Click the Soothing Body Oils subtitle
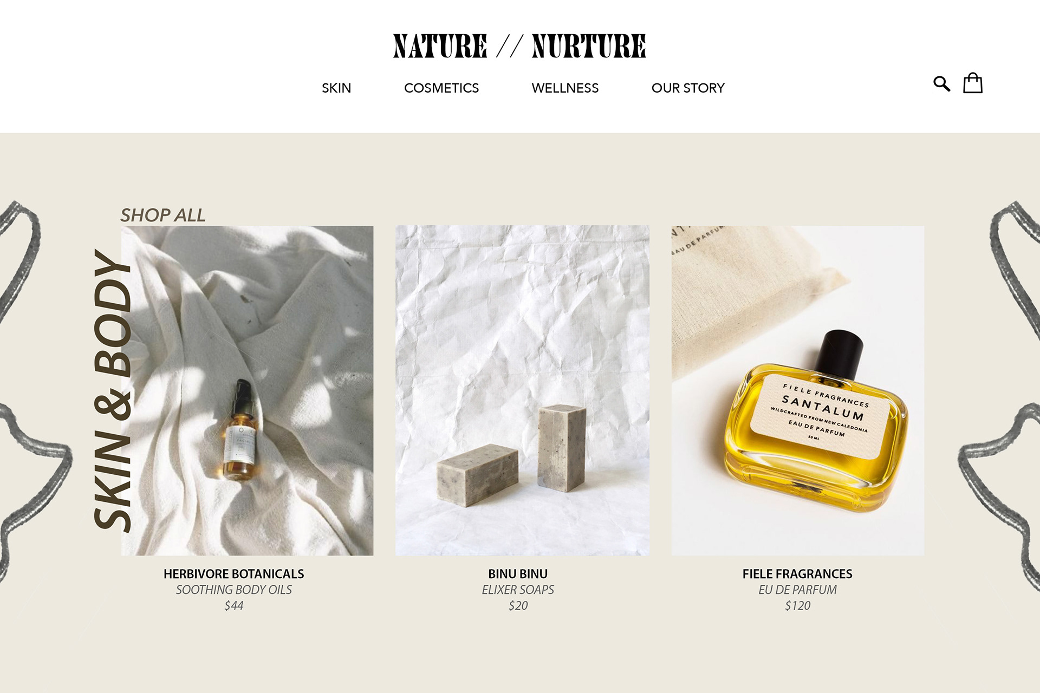The width and height of the screenshot is (1040, 693). click(234, 590)
